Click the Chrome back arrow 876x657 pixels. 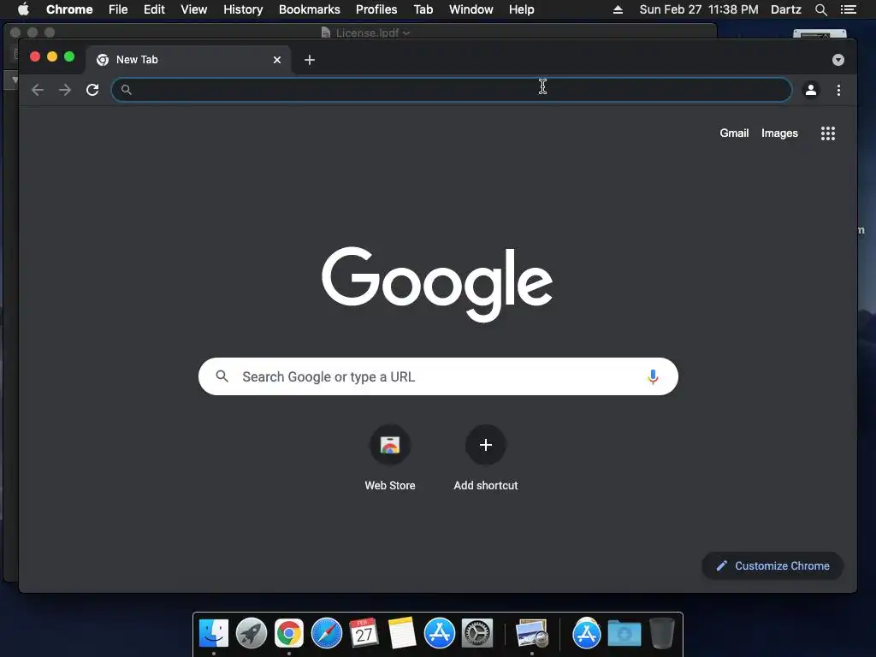tap(38, 90)
